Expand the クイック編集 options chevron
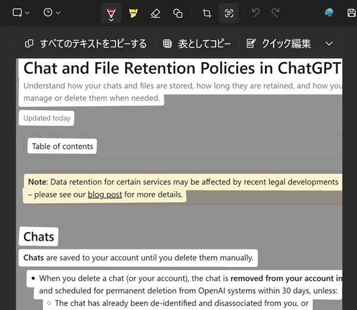The height and width of the screenshot is (310, 357). (329, 44)
